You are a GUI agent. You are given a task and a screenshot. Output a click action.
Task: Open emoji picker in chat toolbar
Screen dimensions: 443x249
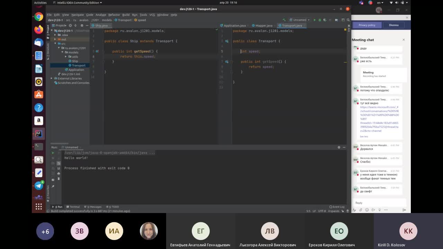tap(367, 210)
